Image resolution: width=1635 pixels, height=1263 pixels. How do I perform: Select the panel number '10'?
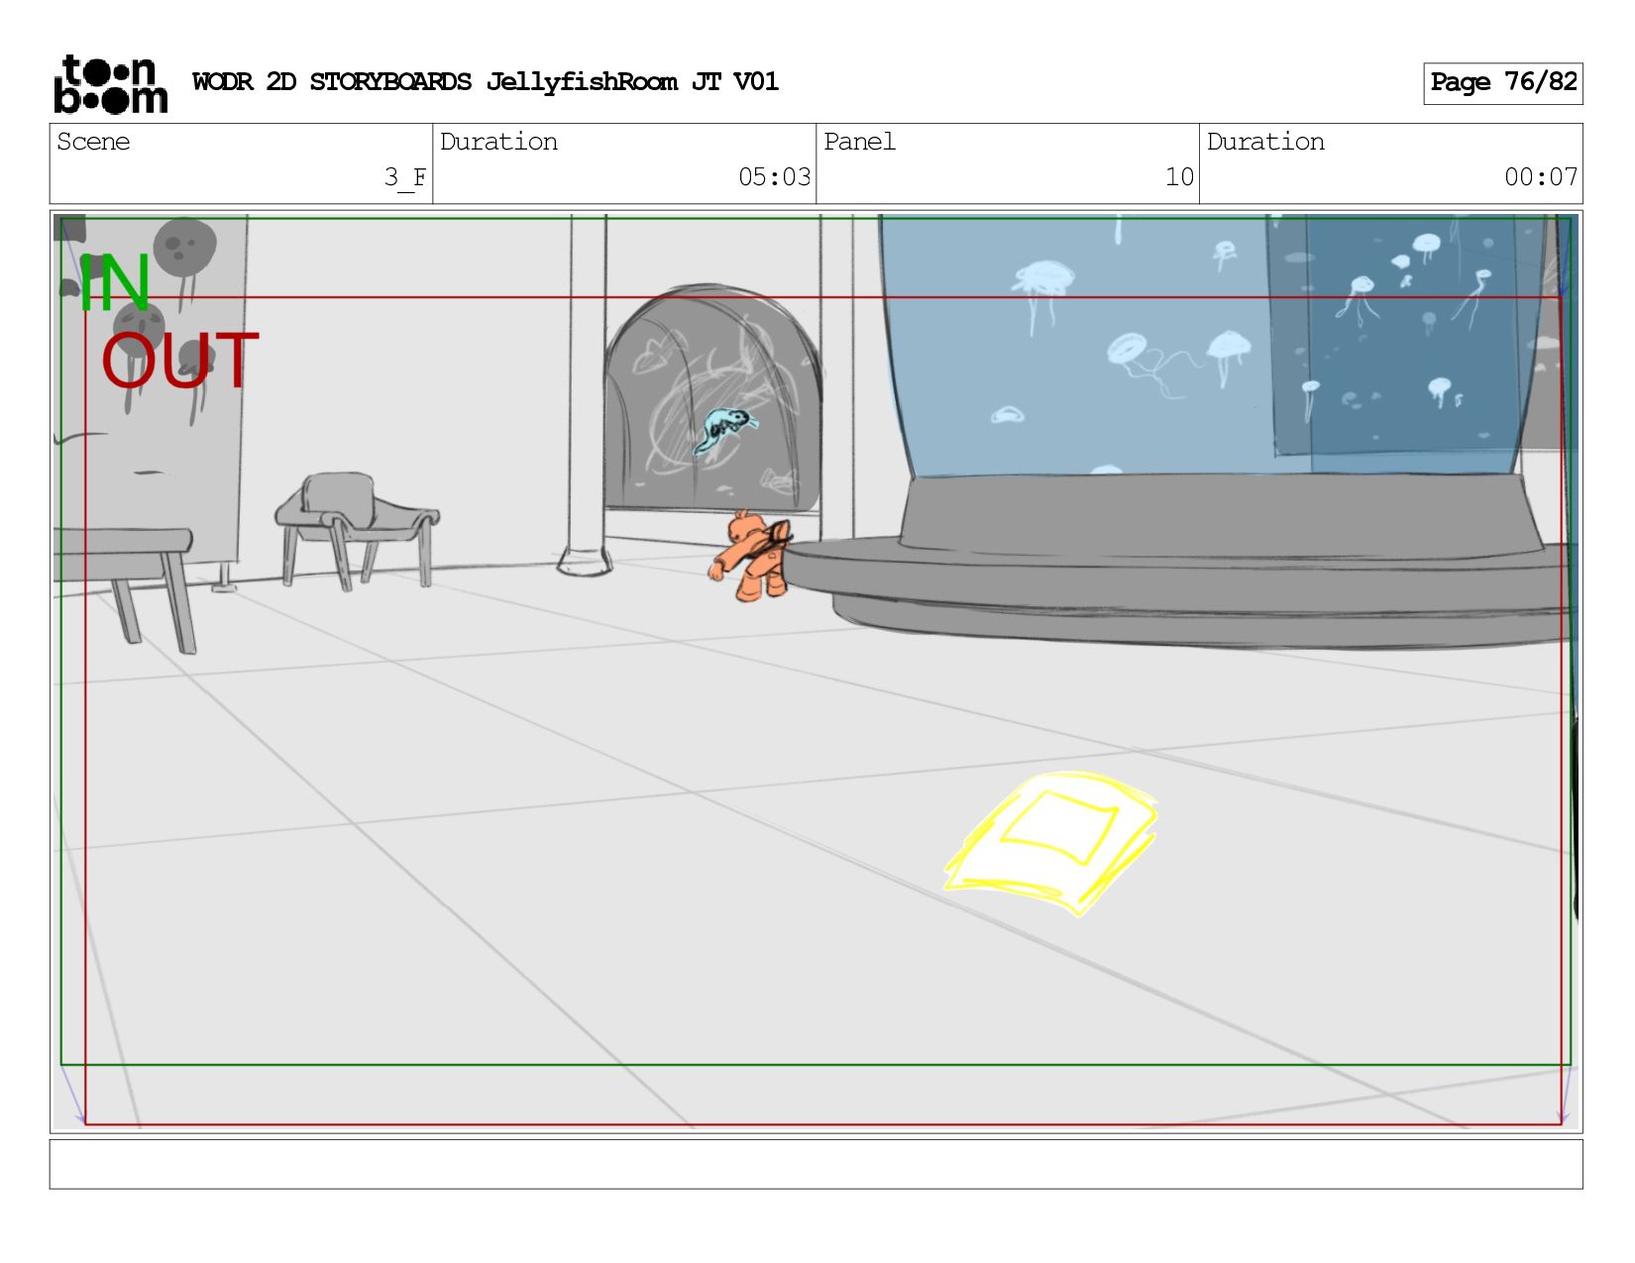coord(1179,177)
